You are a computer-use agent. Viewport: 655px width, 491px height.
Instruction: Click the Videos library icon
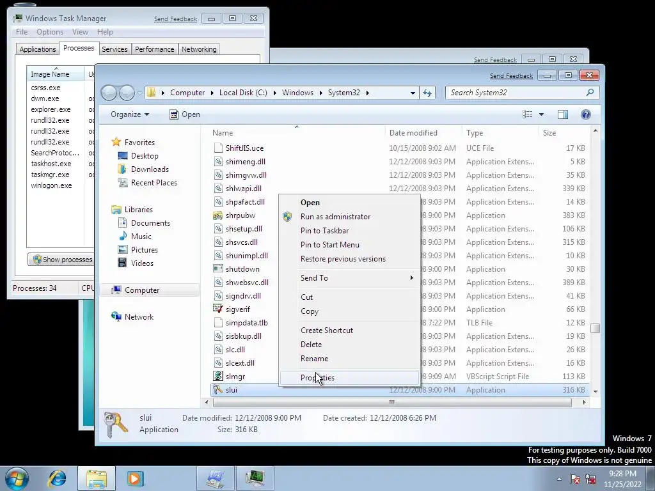[x=122, y=263]
